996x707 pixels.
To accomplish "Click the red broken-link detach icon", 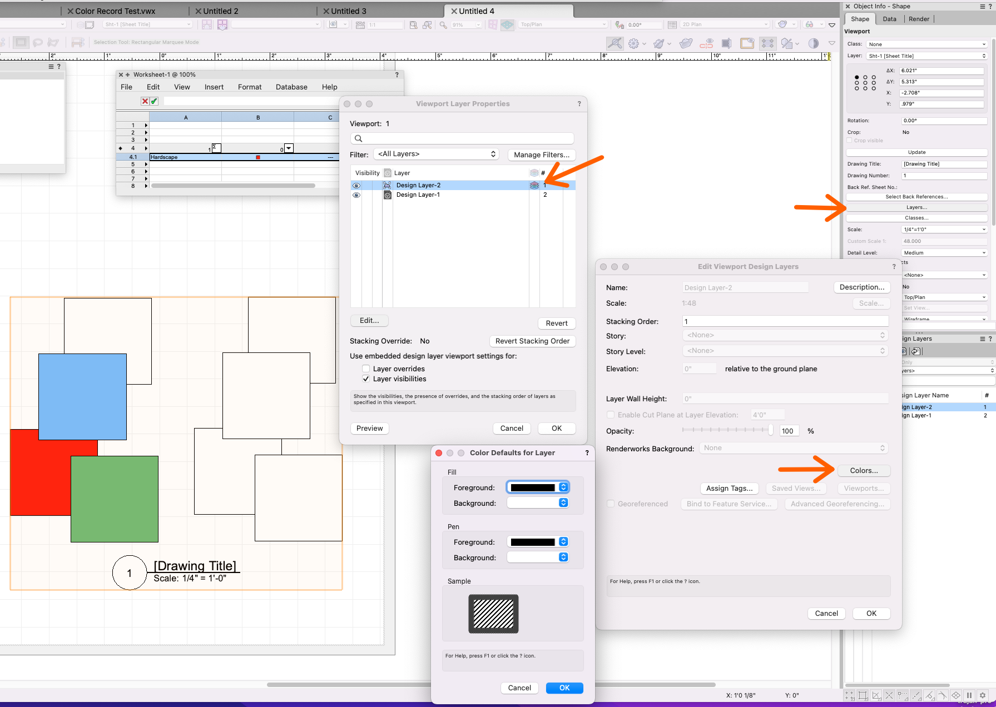I will click(x=707, y=43).
